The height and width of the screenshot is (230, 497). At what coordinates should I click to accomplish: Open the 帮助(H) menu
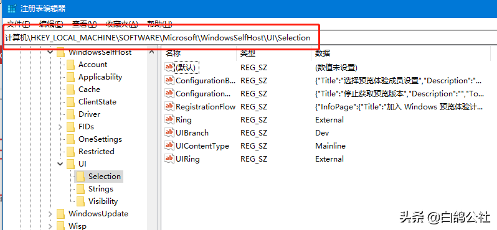click(x=159, y=24)
